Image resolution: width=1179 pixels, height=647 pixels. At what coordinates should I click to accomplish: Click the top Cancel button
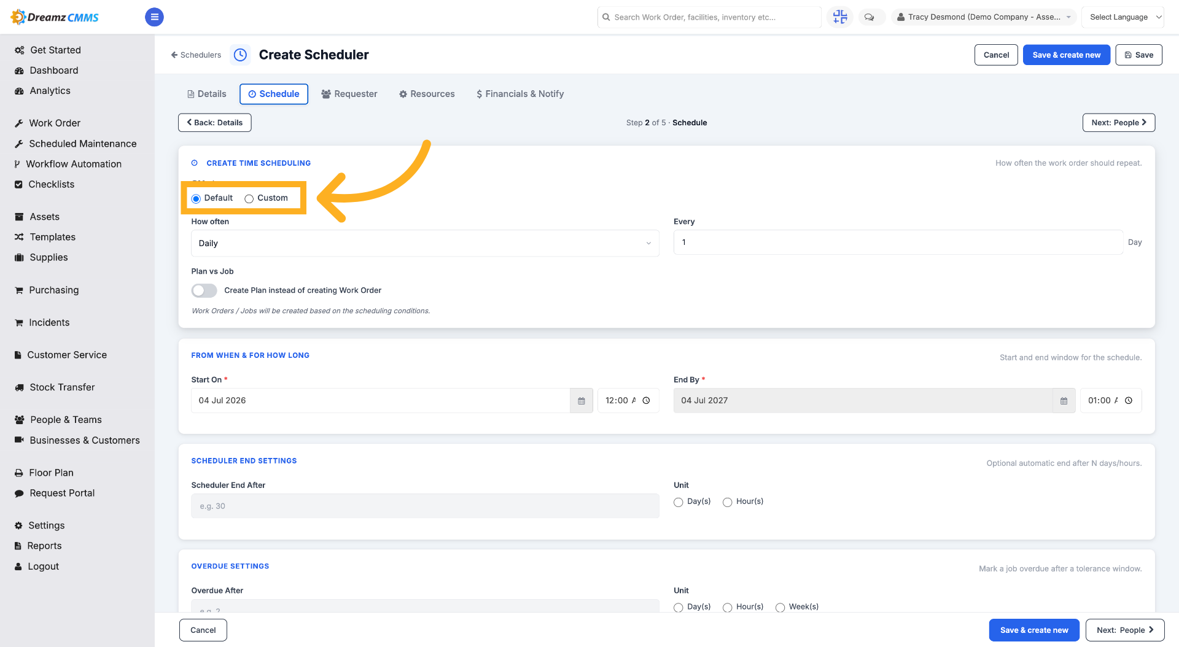point(996,55)
